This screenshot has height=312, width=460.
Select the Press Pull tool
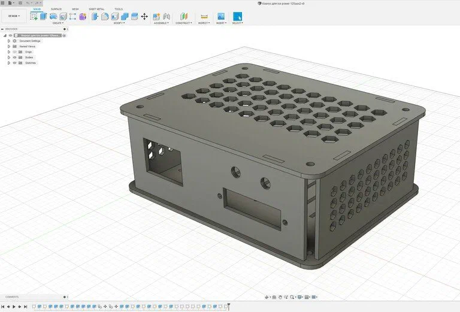[95, 16]
